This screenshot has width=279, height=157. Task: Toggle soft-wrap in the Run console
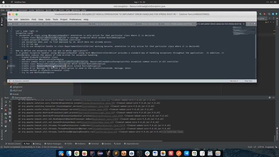[10, 109]
